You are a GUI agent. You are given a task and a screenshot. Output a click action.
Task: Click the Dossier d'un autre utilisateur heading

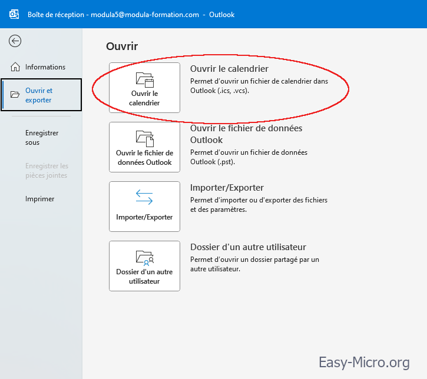pyautogui.click(x=248, y=247)
